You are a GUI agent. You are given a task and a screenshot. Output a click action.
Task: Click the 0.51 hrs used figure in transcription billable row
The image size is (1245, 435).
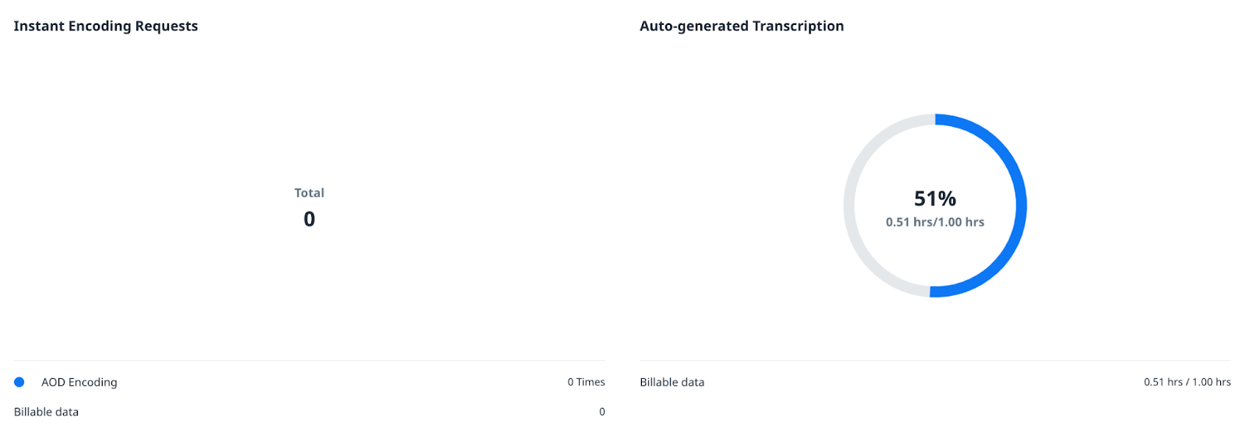pos(1163,382)
